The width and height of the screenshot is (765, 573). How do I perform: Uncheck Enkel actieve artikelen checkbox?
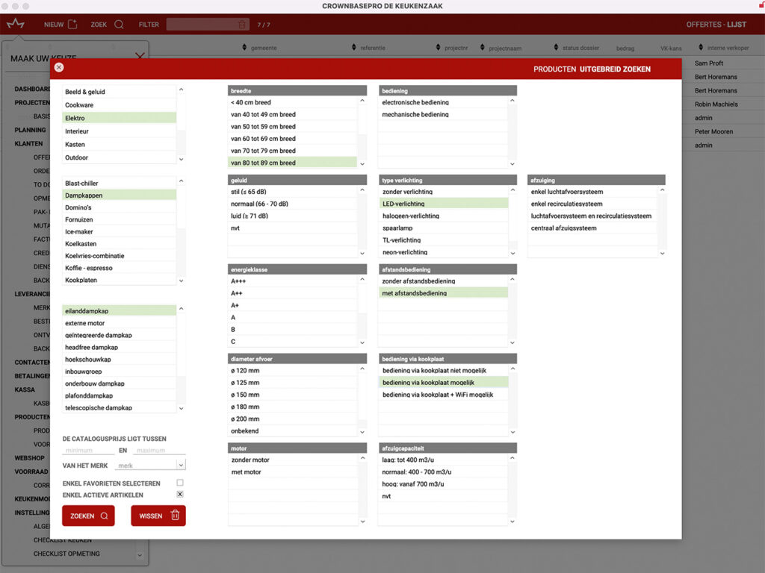click(180, 495)
